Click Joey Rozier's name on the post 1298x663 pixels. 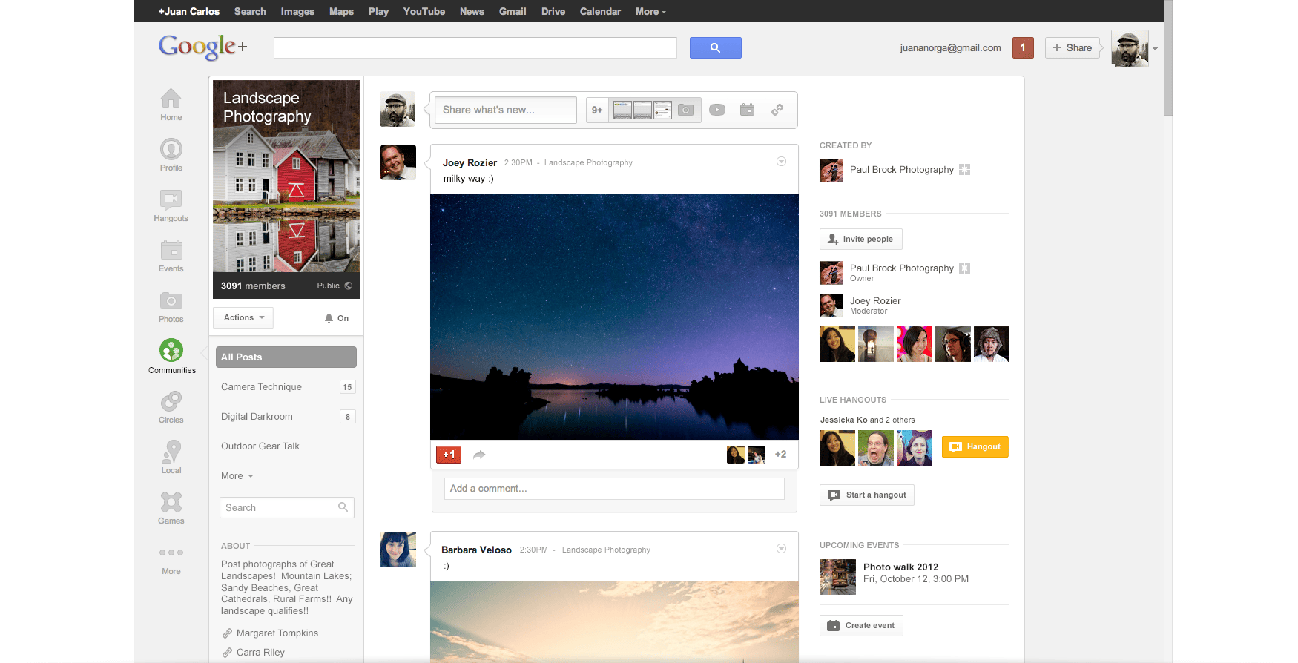point(470,162)
